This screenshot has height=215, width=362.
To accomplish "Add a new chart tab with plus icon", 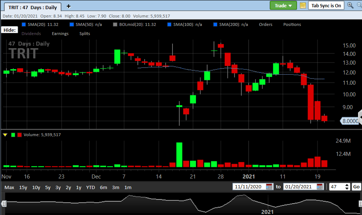I will coord(69,6).
